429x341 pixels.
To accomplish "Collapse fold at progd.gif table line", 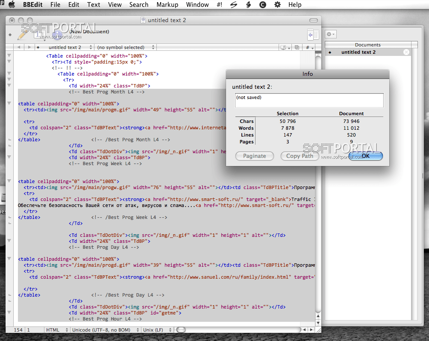I will (9, 259).
